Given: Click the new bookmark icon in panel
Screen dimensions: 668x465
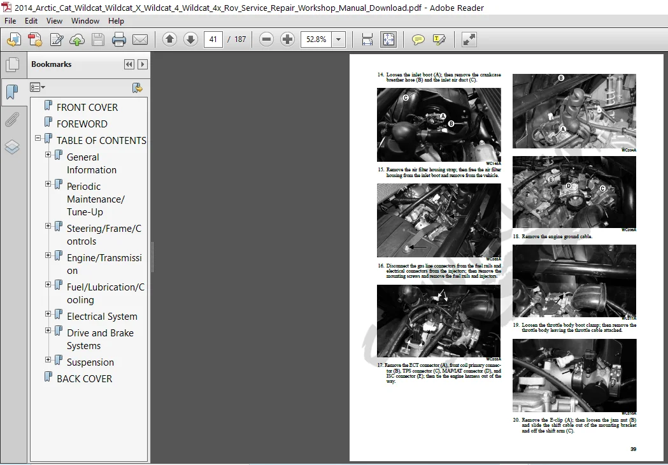Looking at the screenshot, I should tap(137, 88).
